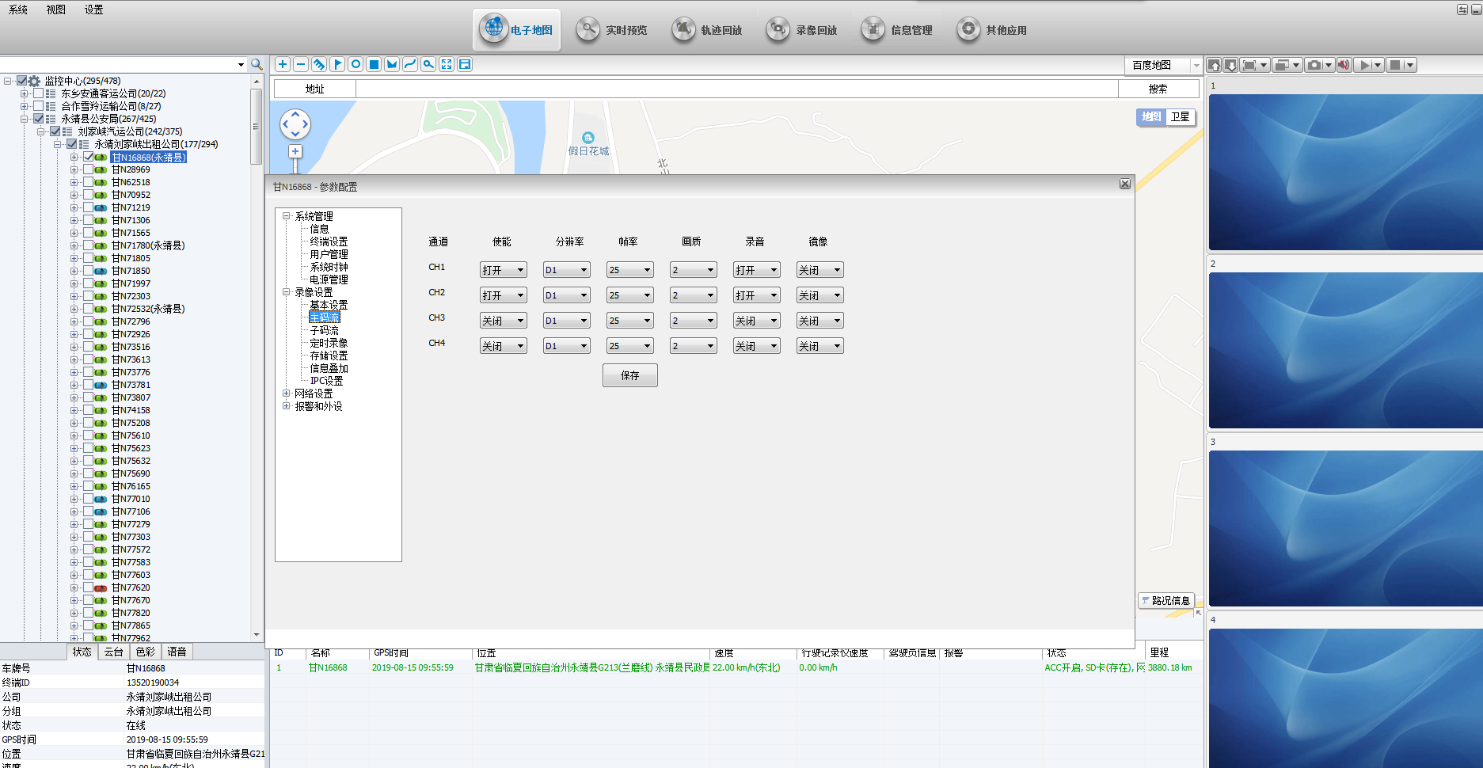Click the camera snapshot icon
The width and height of the screenshot is (1483, 768).
pos(1314,65)
